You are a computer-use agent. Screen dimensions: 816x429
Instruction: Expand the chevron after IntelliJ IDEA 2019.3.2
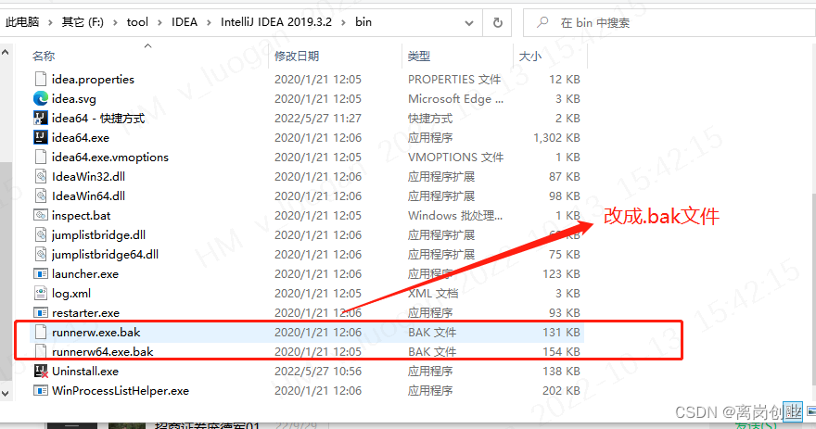pos(343,22)
